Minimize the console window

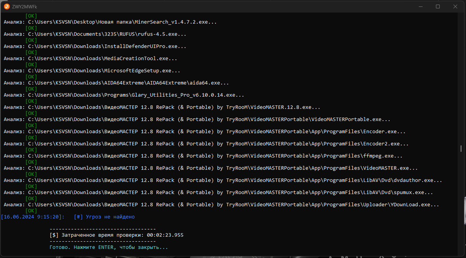point(420,6)
